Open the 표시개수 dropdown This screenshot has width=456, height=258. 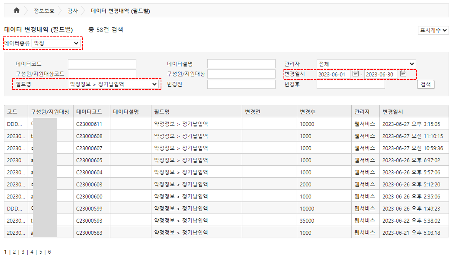pos(433,30)
